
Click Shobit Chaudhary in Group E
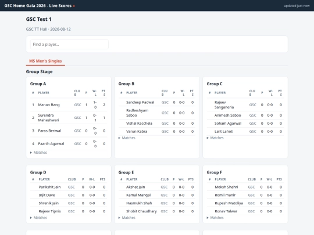coord(141,211)
